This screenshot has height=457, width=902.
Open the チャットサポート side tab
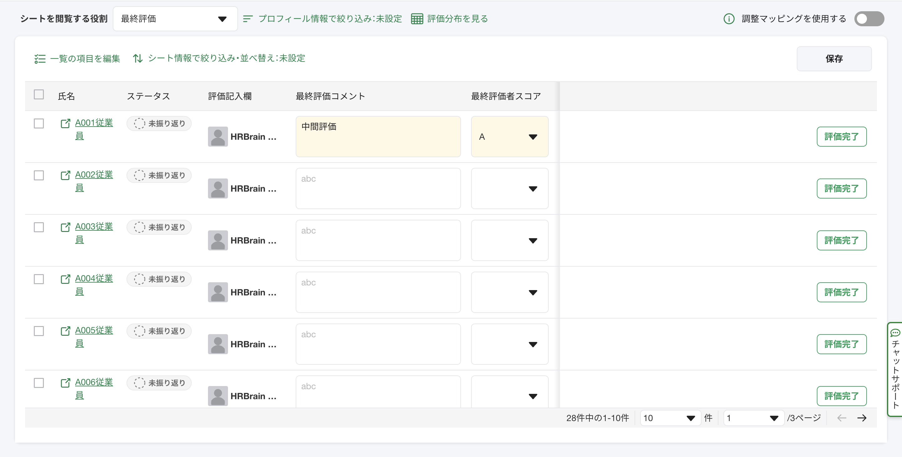click(x=895, y=369)
